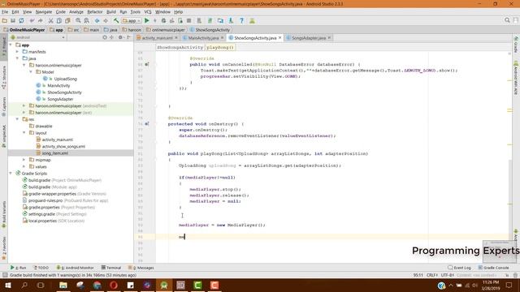This screenshot has width=520, height=292.
Task: Select gradle.properties file in tree
Action: pyautogui.click(x=43, y=208)
